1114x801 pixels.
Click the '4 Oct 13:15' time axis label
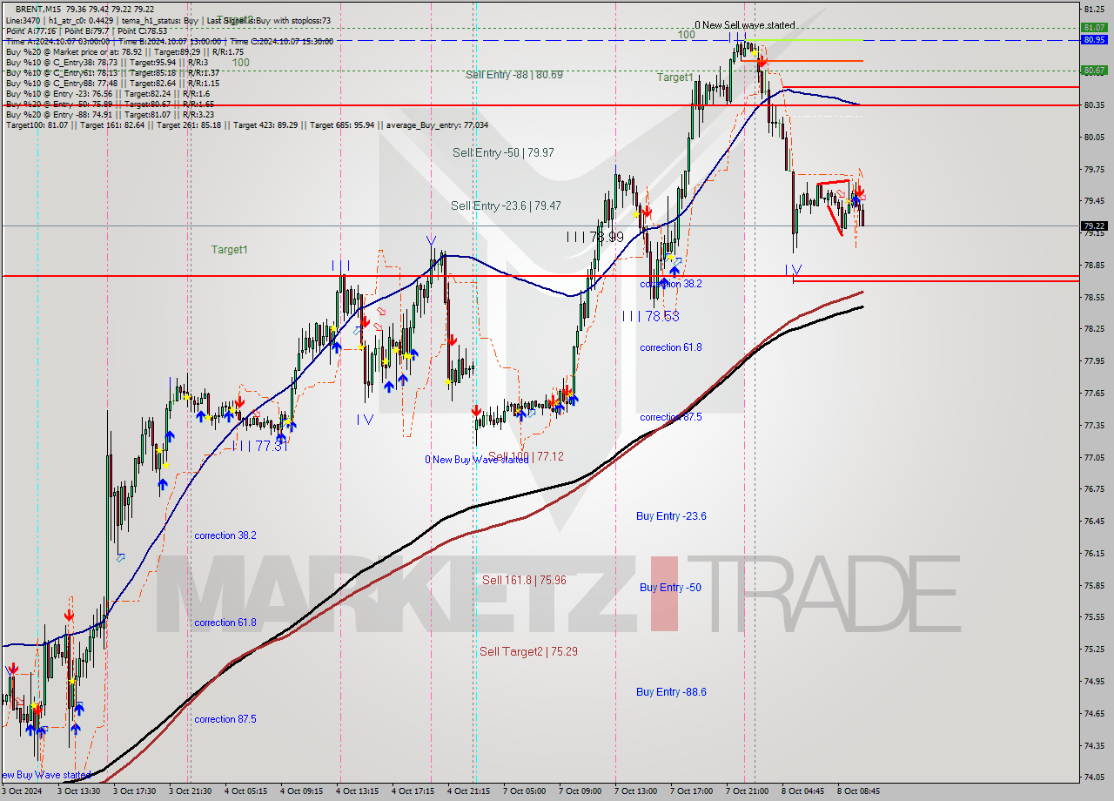(x=357, y=791)
